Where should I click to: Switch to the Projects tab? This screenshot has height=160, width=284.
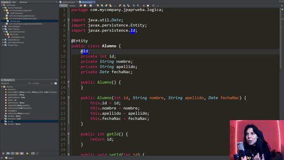click(x=5, y=2)
